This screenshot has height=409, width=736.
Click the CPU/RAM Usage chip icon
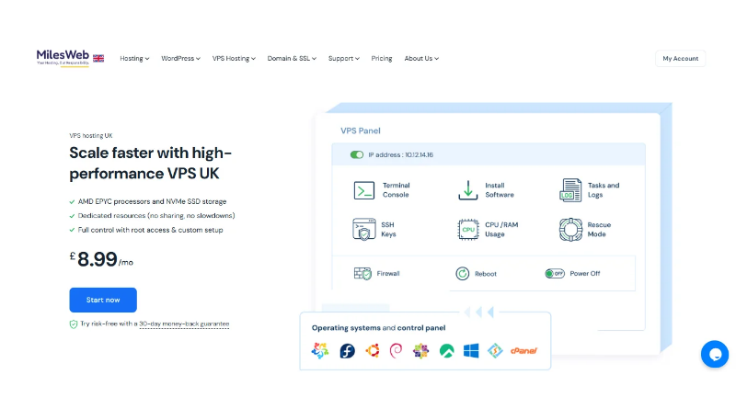(468, 230)
